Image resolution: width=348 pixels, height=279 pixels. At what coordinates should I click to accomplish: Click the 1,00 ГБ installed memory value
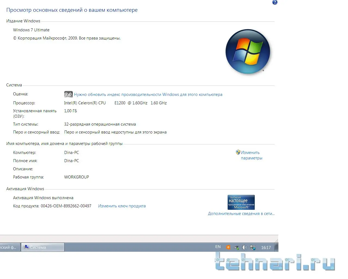click(x=70, y=111)
